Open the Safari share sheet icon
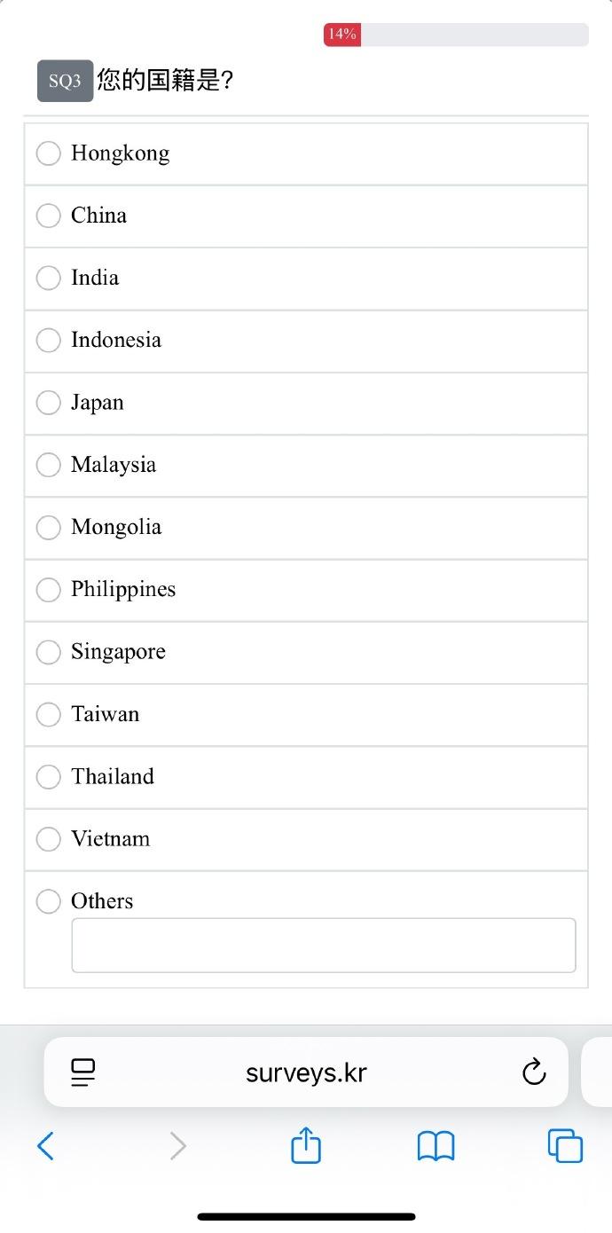The height and width of the screenshot is (1233, 612). (x=305, y=1145)
